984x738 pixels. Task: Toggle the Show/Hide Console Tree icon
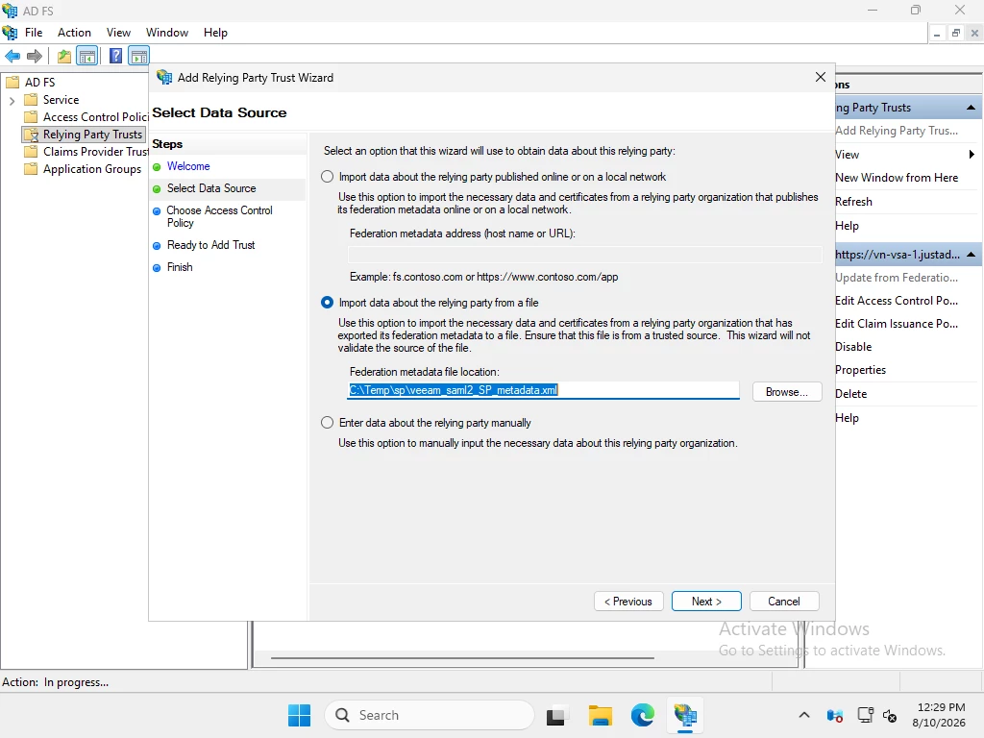(87, 57)
